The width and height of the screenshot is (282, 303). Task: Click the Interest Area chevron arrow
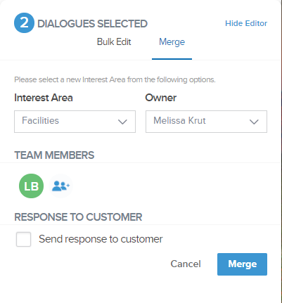tap(122, 122)
